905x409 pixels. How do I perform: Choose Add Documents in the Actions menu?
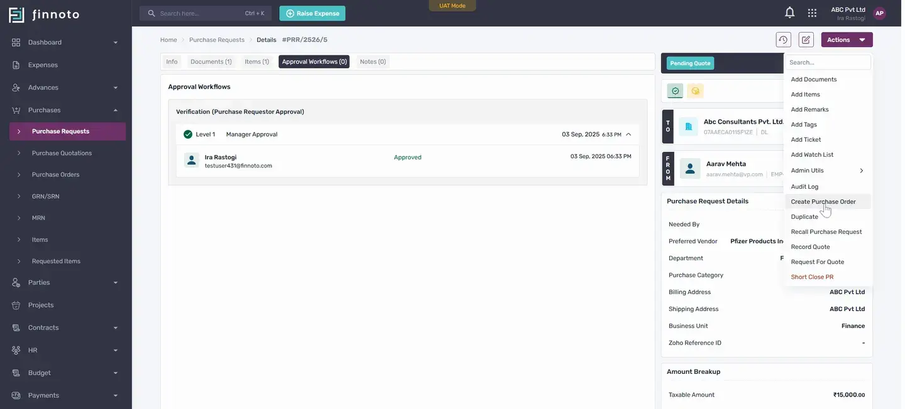click(x=828, y=79)
